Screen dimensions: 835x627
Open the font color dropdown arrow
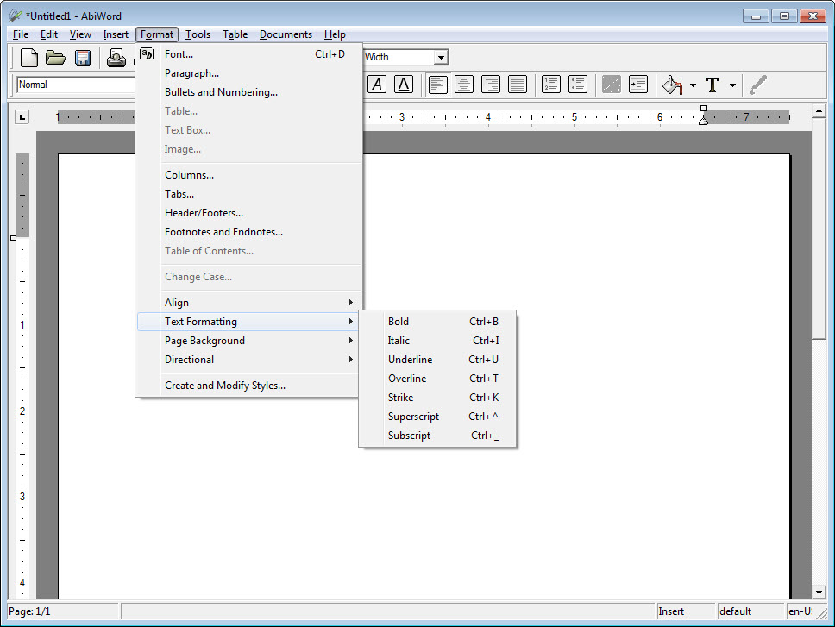point(732,85)
